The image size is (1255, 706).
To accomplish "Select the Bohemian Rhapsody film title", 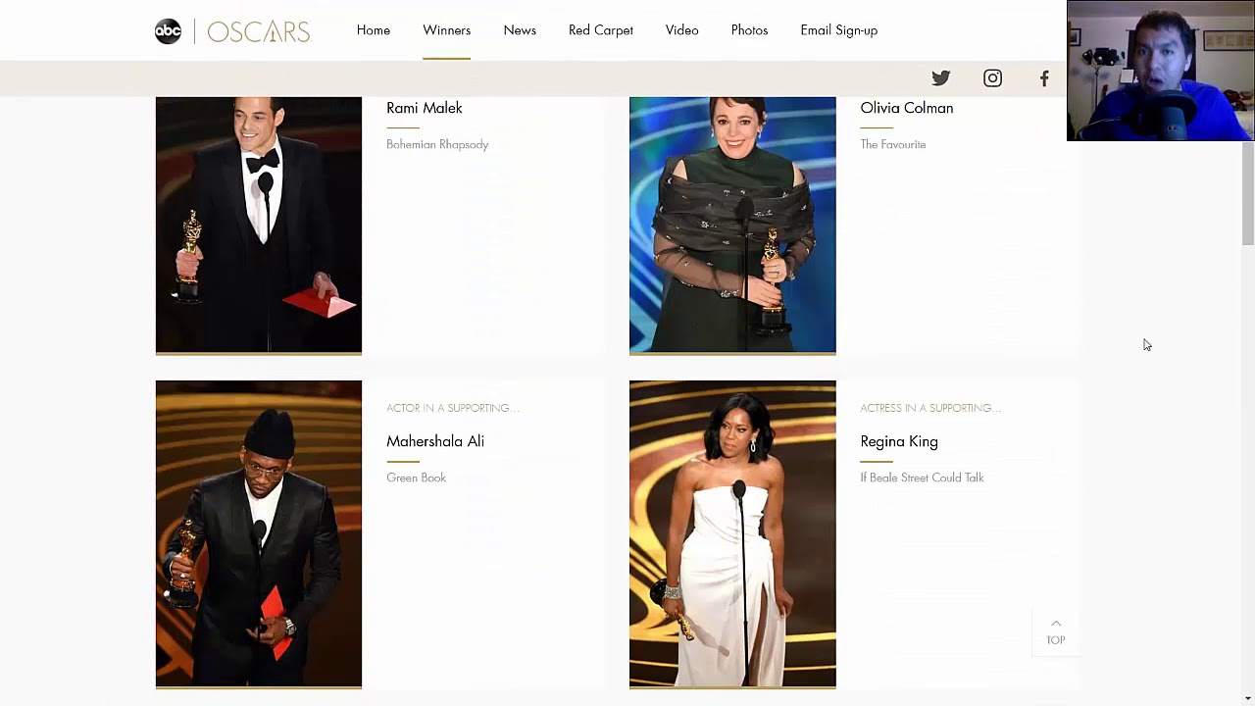I will [x=437, y=144].
